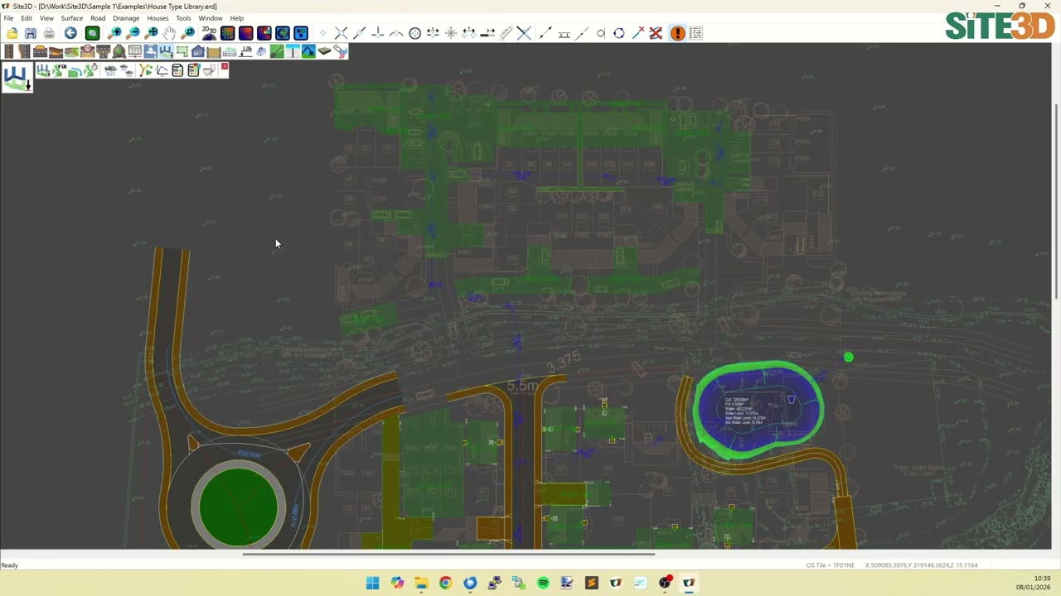Click the OS Tile status bar text
Viewport: 1061px width, 596px height.
[x=830, y=565]
